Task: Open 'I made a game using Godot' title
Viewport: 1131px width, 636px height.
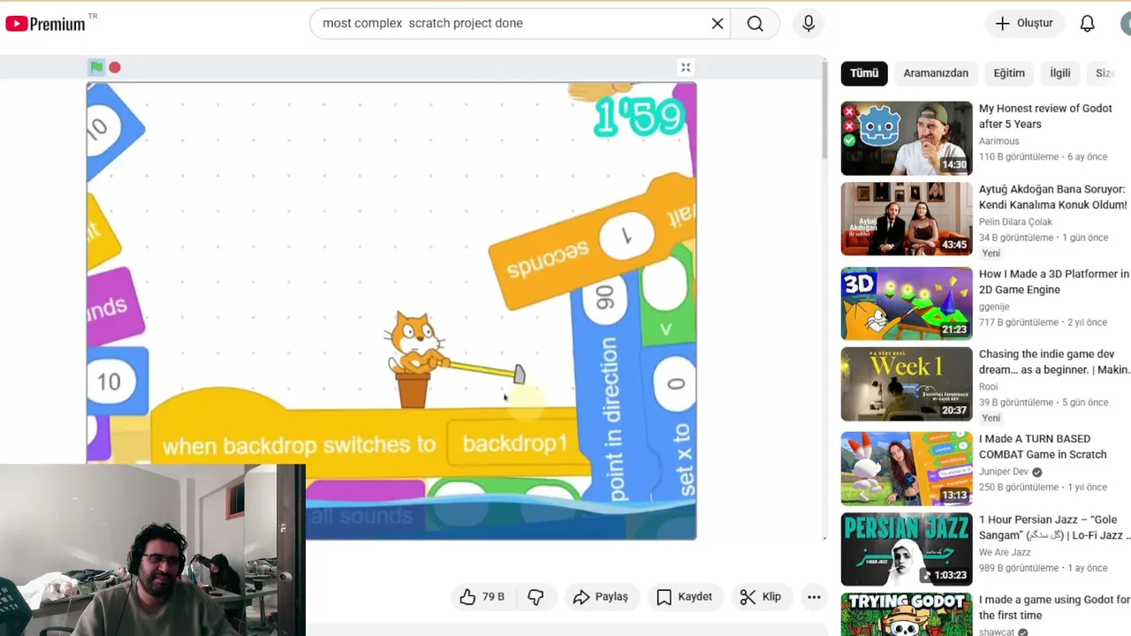Action: [x=1054, y=608]
